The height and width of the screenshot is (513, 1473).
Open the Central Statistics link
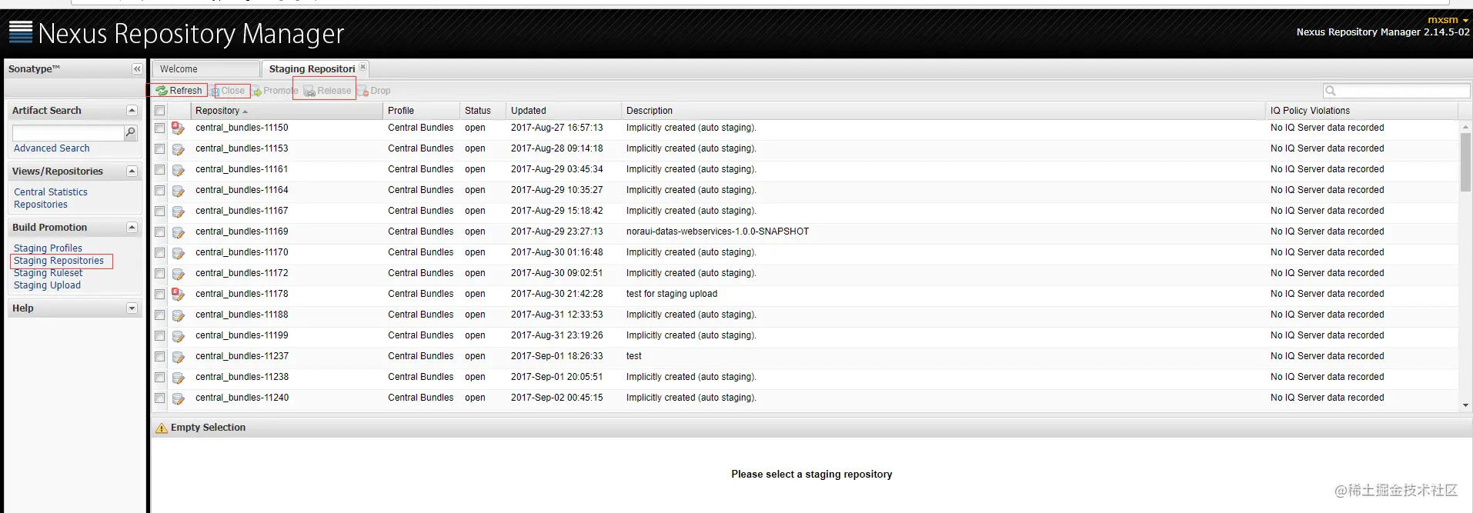[x=51, y=192]
